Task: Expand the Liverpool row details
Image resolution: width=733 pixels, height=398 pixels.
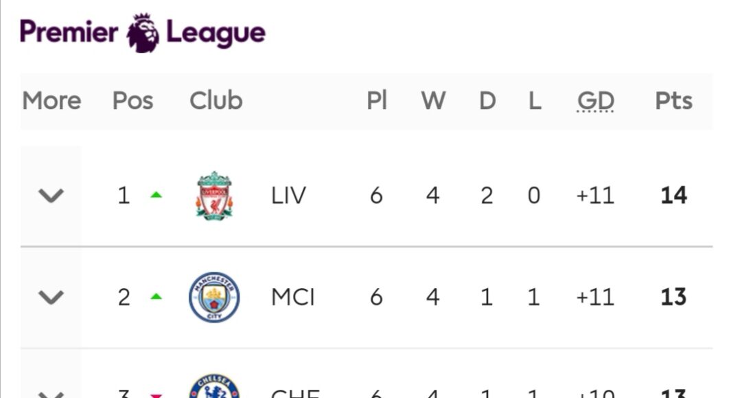Action: (51, 196)
